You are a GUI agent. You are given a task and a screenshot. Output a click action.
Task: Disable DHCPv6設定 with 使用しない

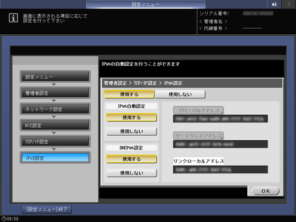[132, 173]
